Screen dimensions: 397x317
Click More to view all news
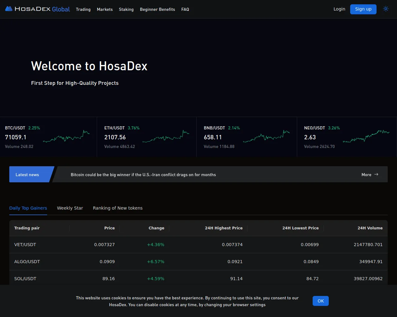coord(366,175)
